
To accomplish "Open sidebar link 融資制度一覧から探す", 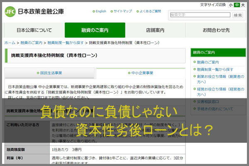I will (x=215, y=69).
